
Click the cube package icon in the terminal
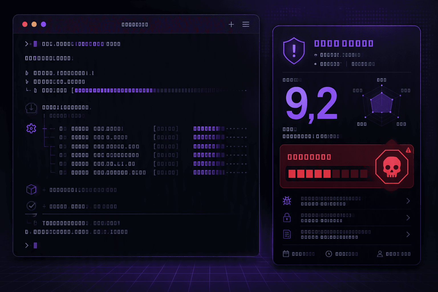click(31, 189)
